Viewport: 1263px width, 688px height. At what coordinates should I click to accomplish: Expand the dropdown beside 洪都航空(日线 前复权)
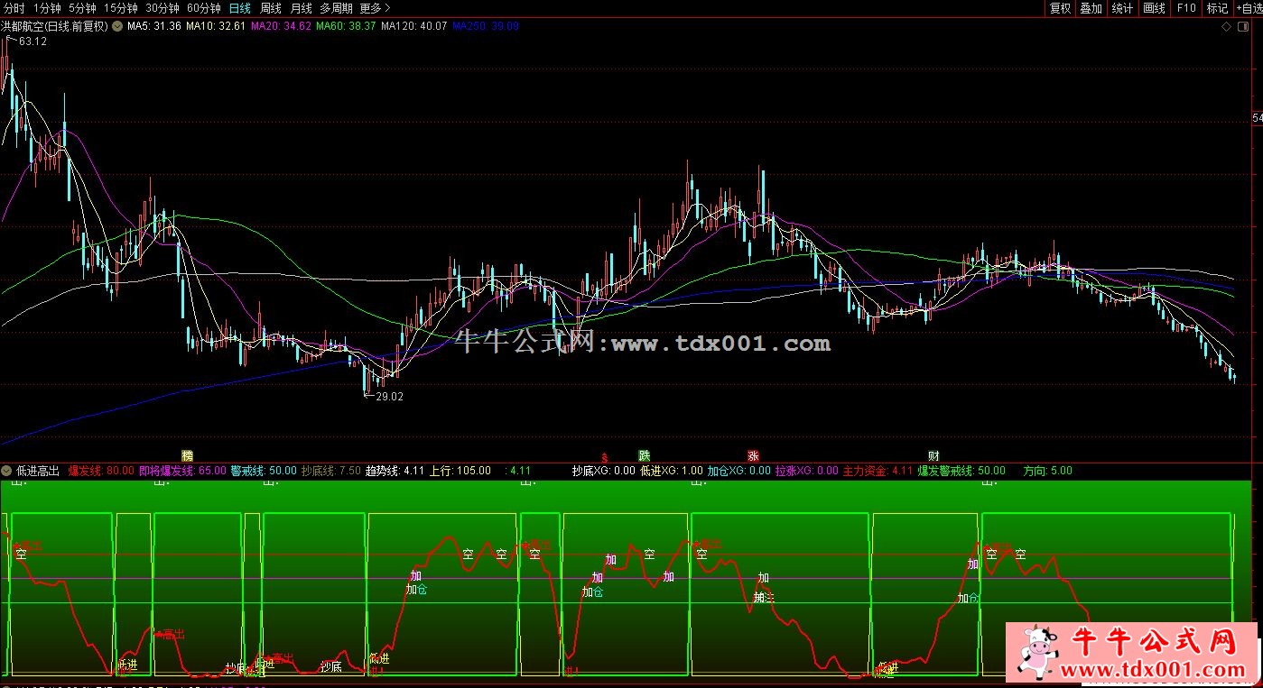coord(116,27)
